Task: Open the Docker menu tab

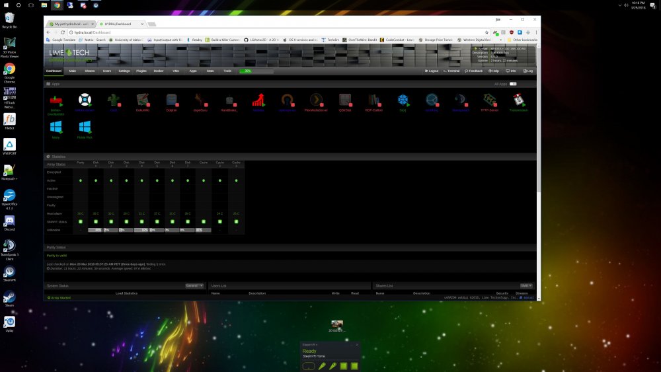Action: (x=159, y=71)
